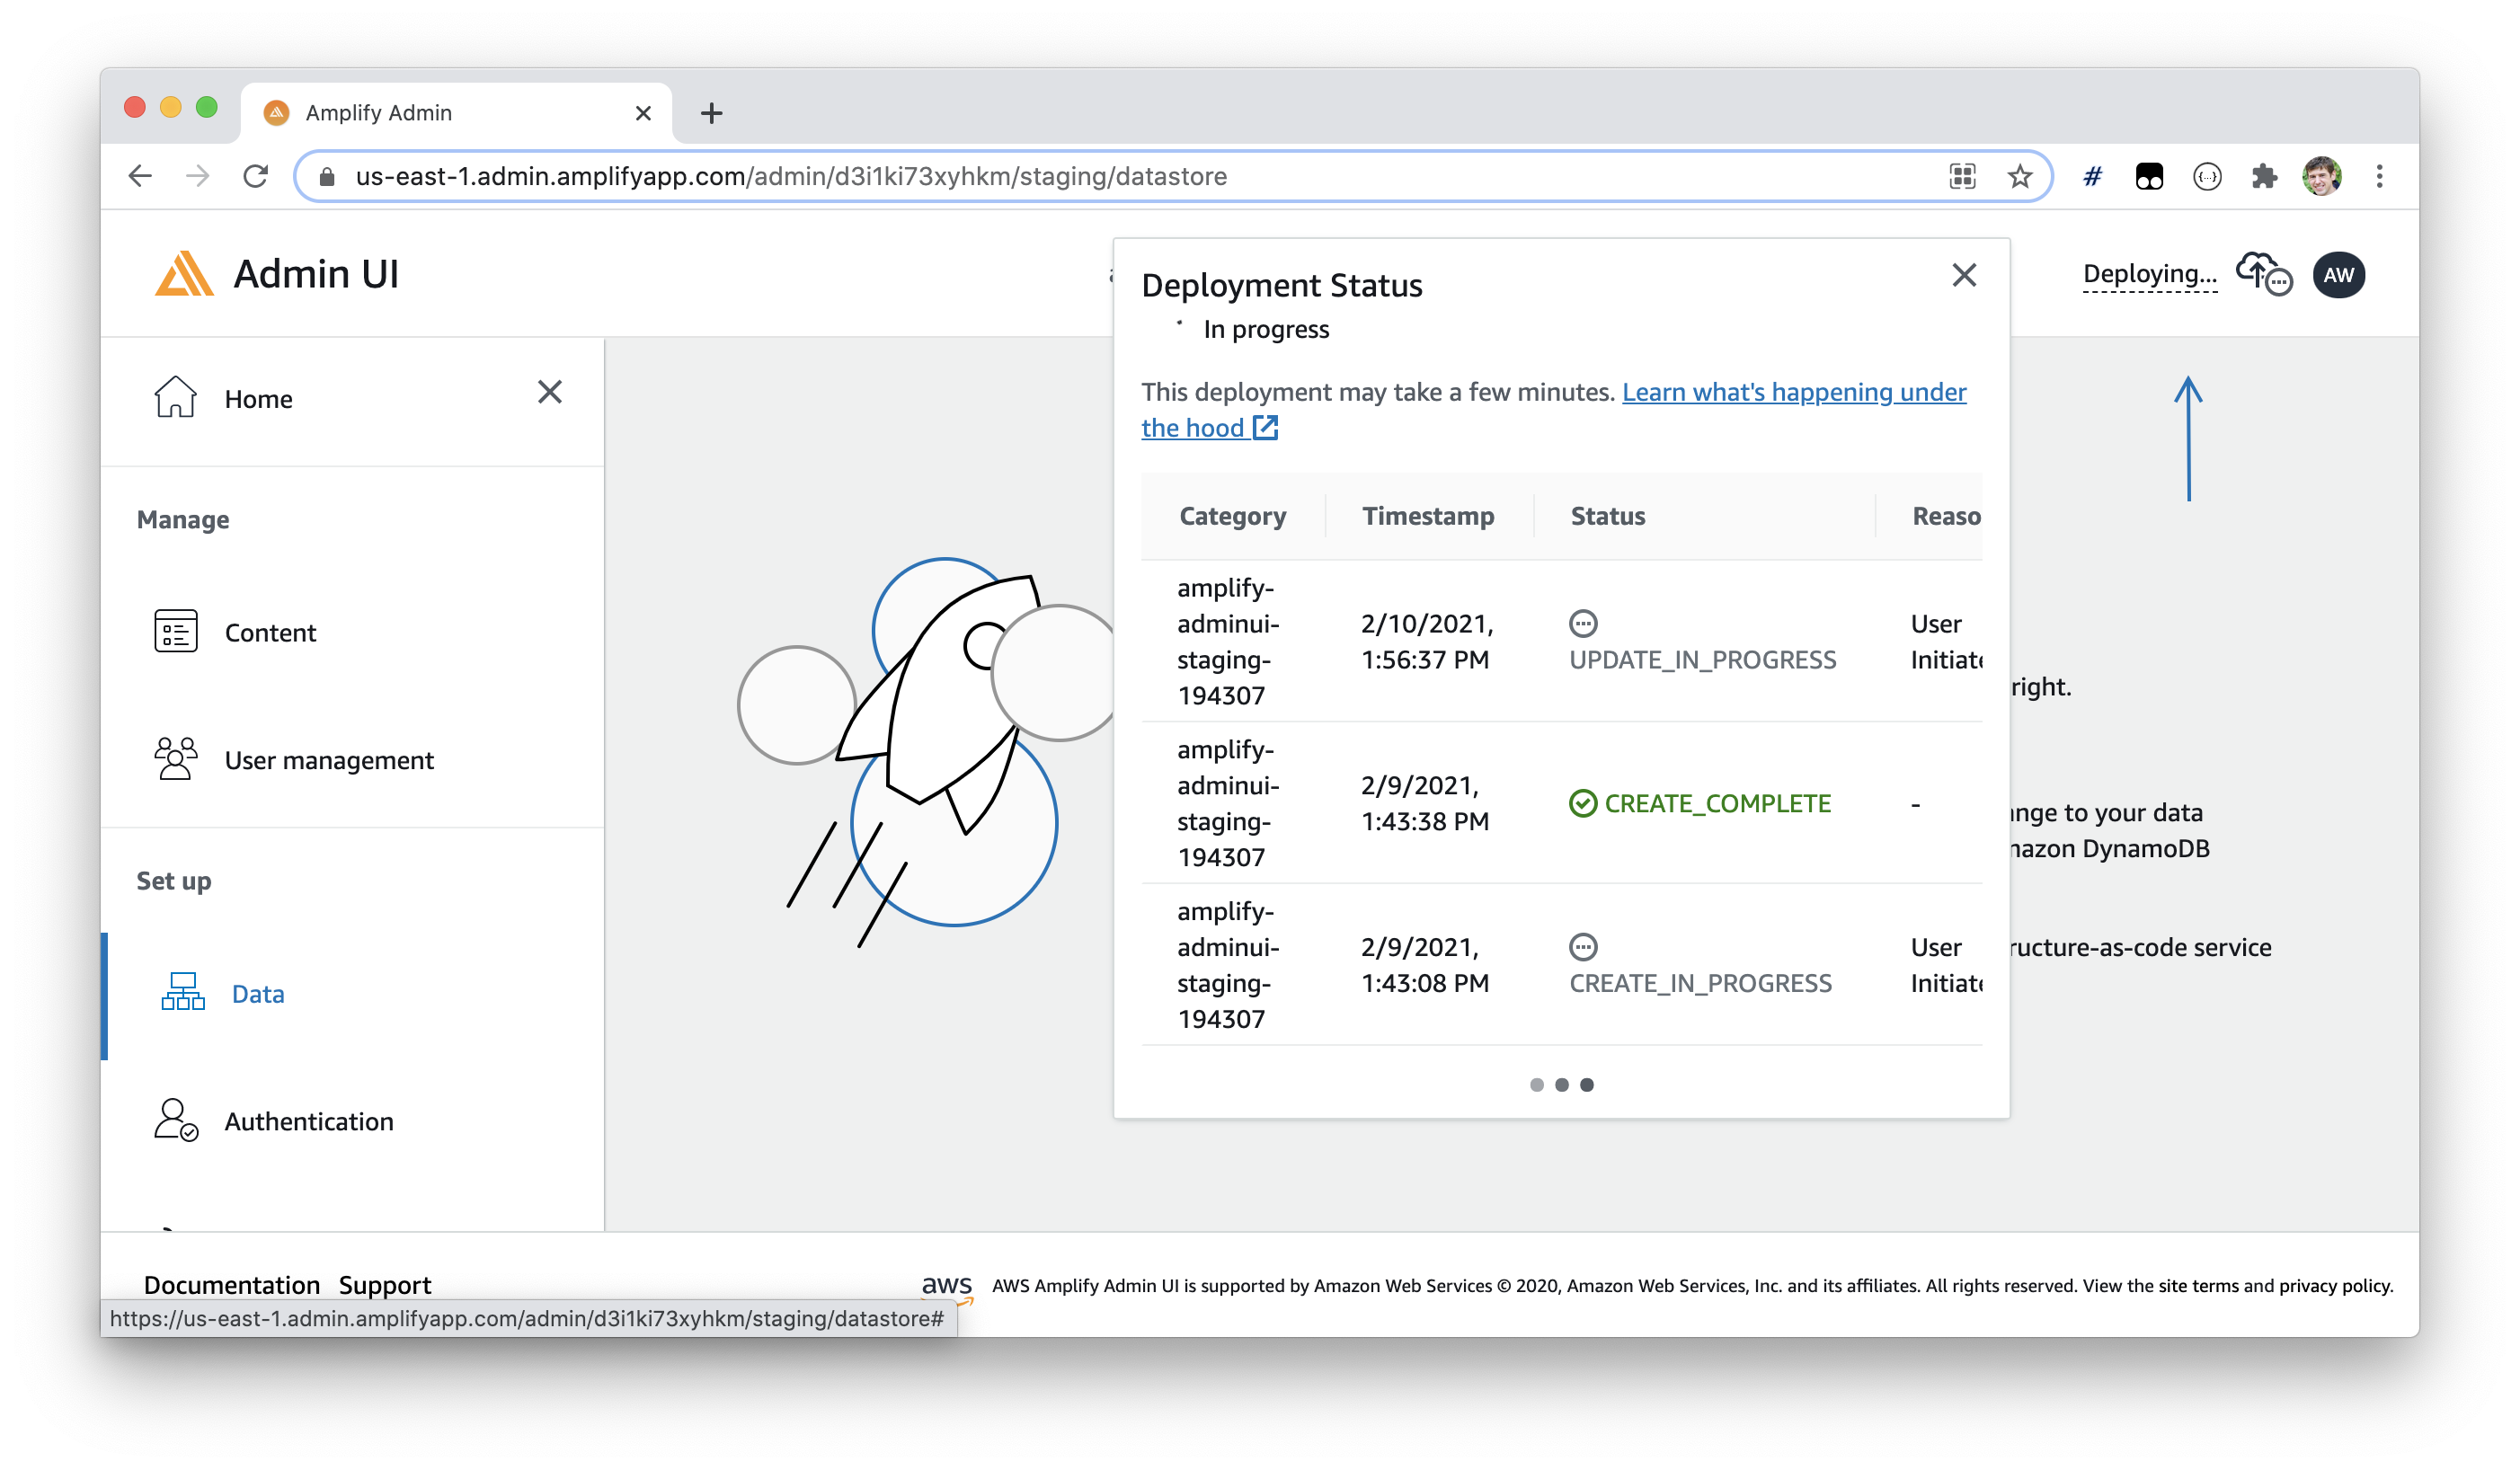Select the CREATE_COMPLETE status text
This screenshot has height=1470, width=2520.
pyautogui.click(x=1718, y=804)
